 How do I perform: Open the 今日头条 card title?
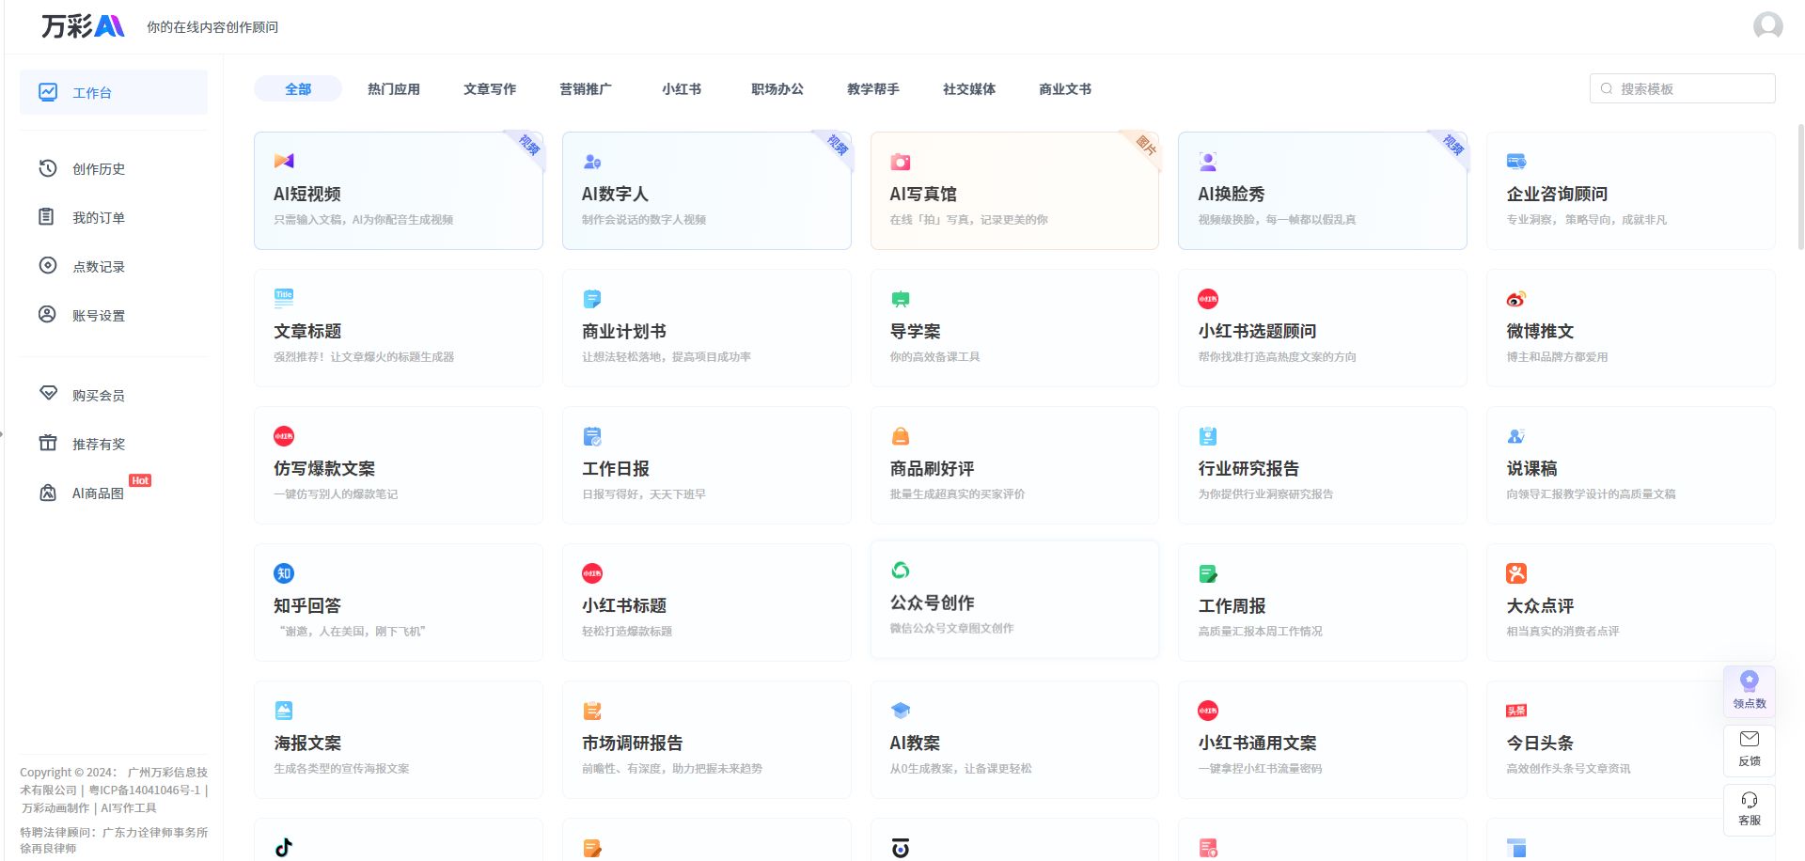[1540, 743]
